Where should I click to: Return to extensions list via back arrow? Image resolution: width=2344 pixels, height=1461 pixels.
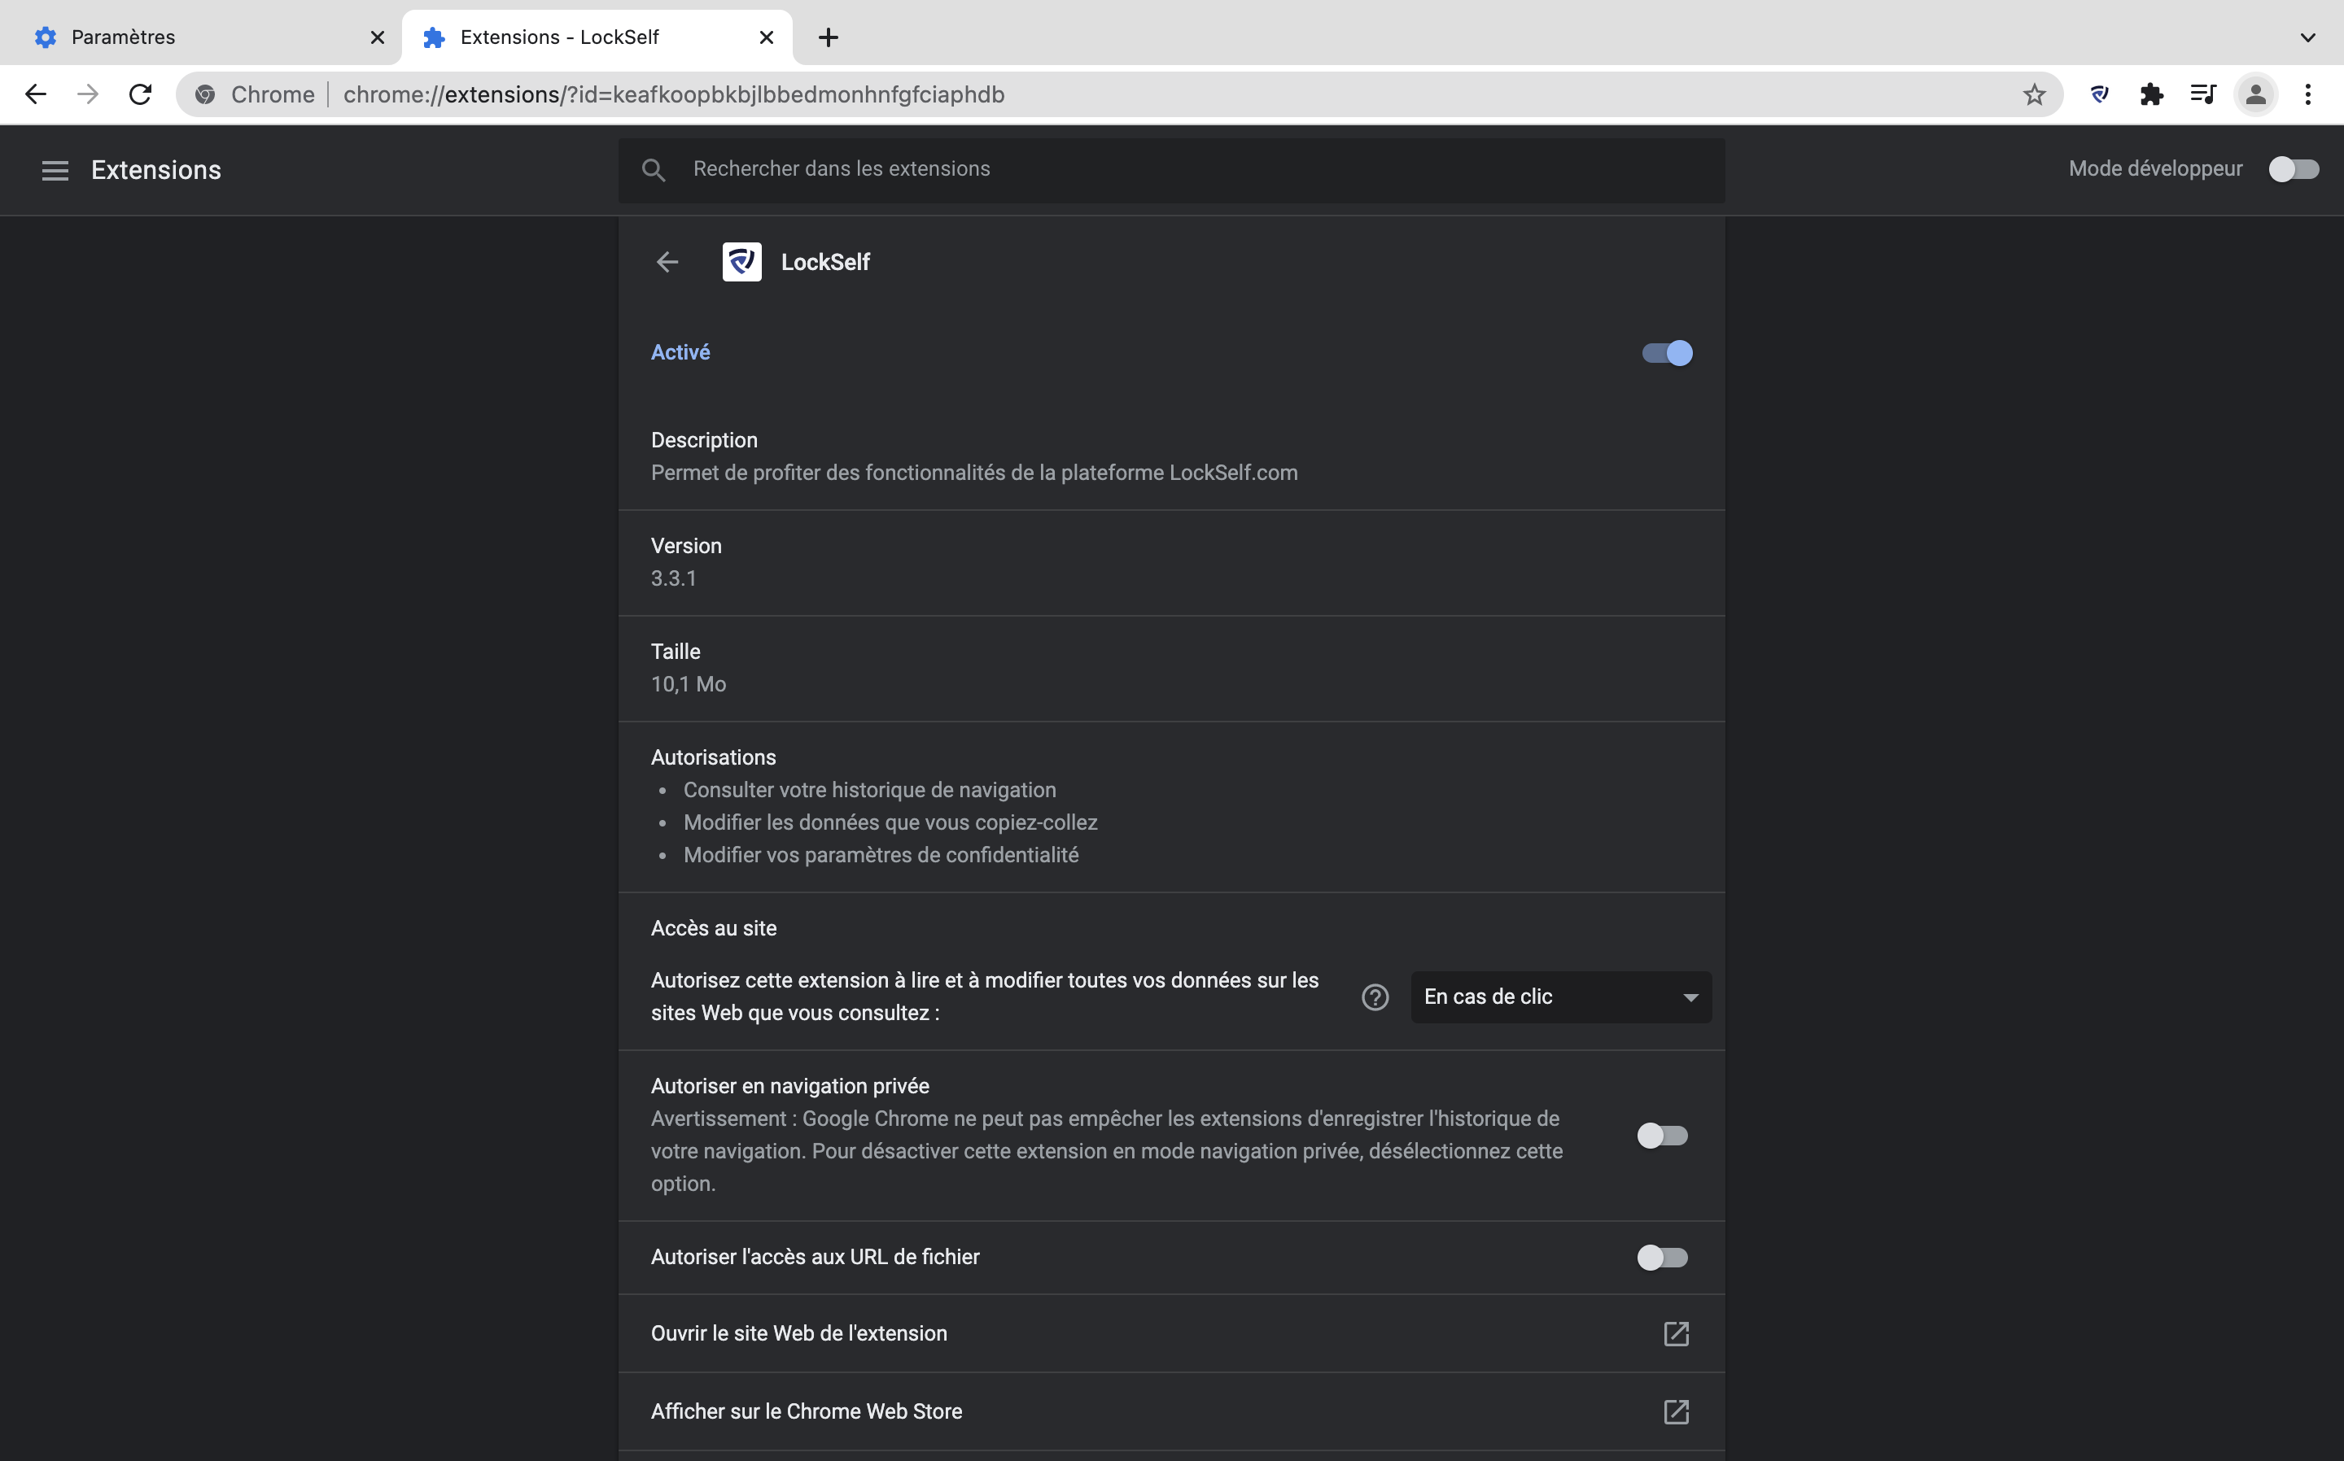(667, 262)
